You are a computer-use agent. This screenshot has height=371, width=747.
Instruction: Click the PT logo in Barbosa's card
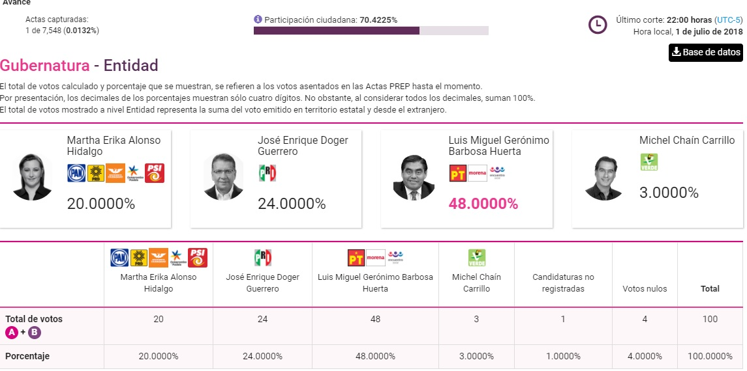click(x=458, y=172)
